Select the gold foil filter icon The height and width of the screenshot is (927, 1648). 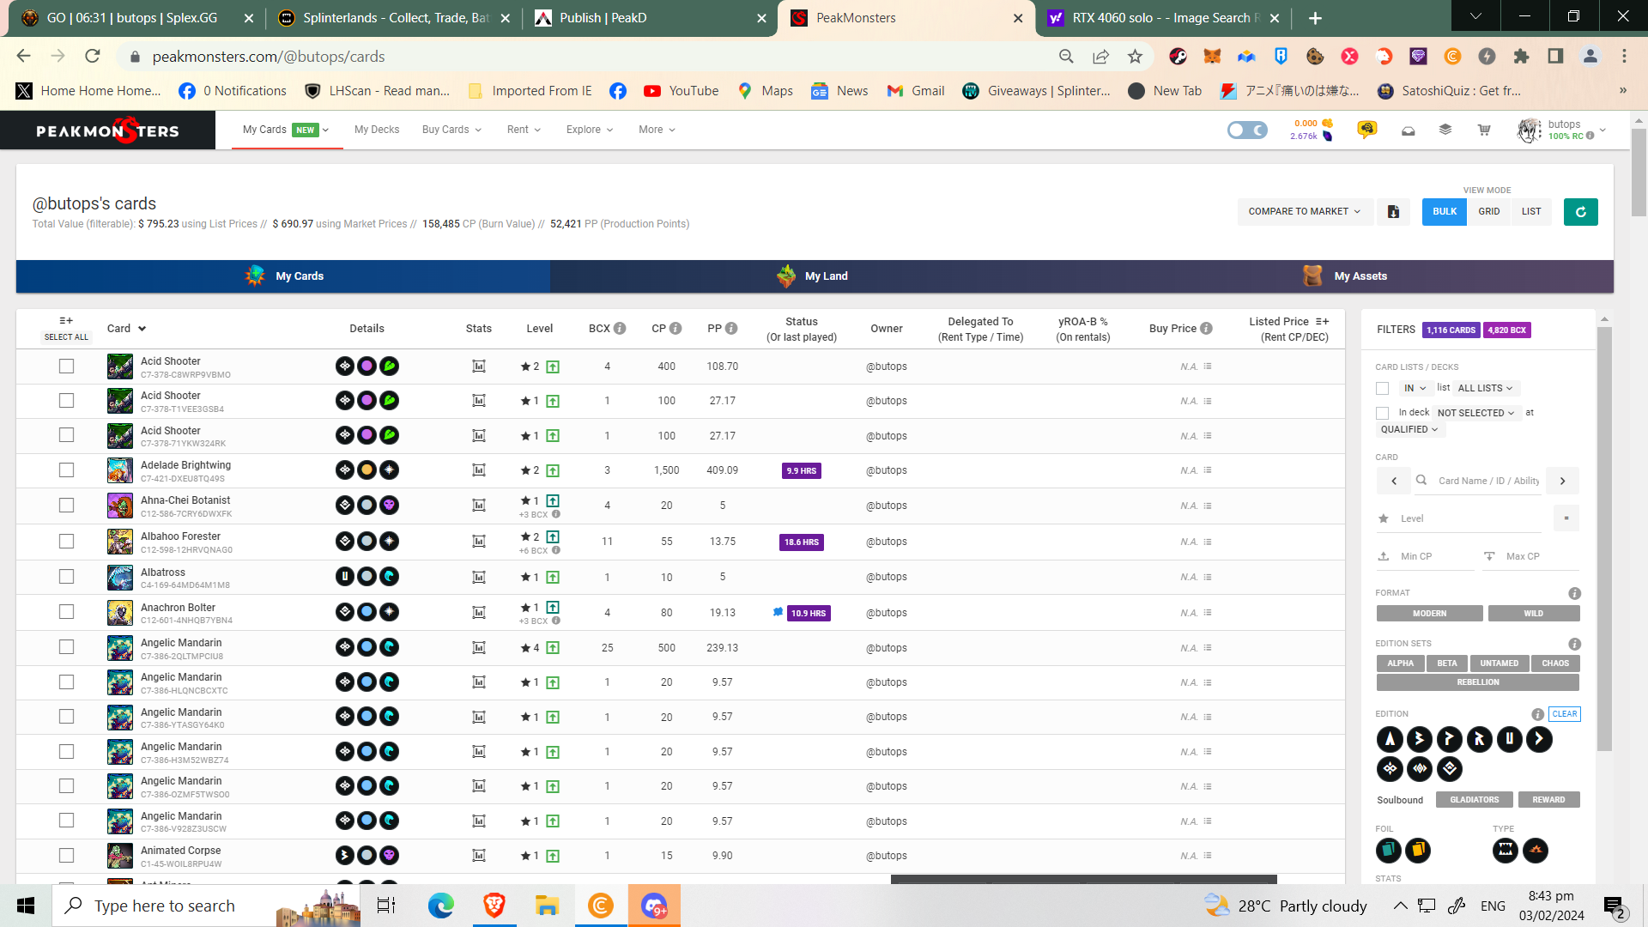point(1418,851)
